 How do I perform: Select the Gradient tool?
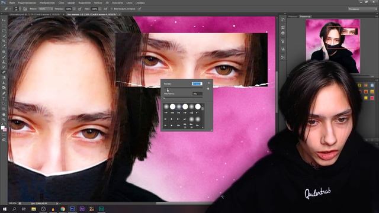tap(4, 78)
